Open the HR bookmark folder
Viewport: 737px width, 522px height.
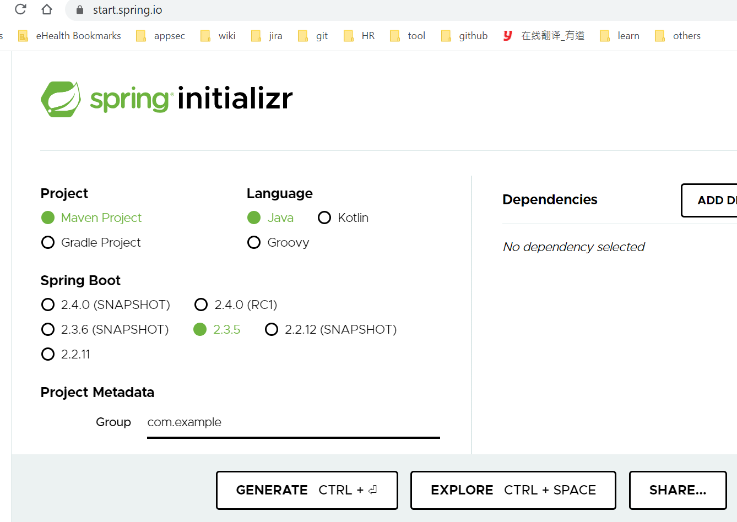pos(359,36)
